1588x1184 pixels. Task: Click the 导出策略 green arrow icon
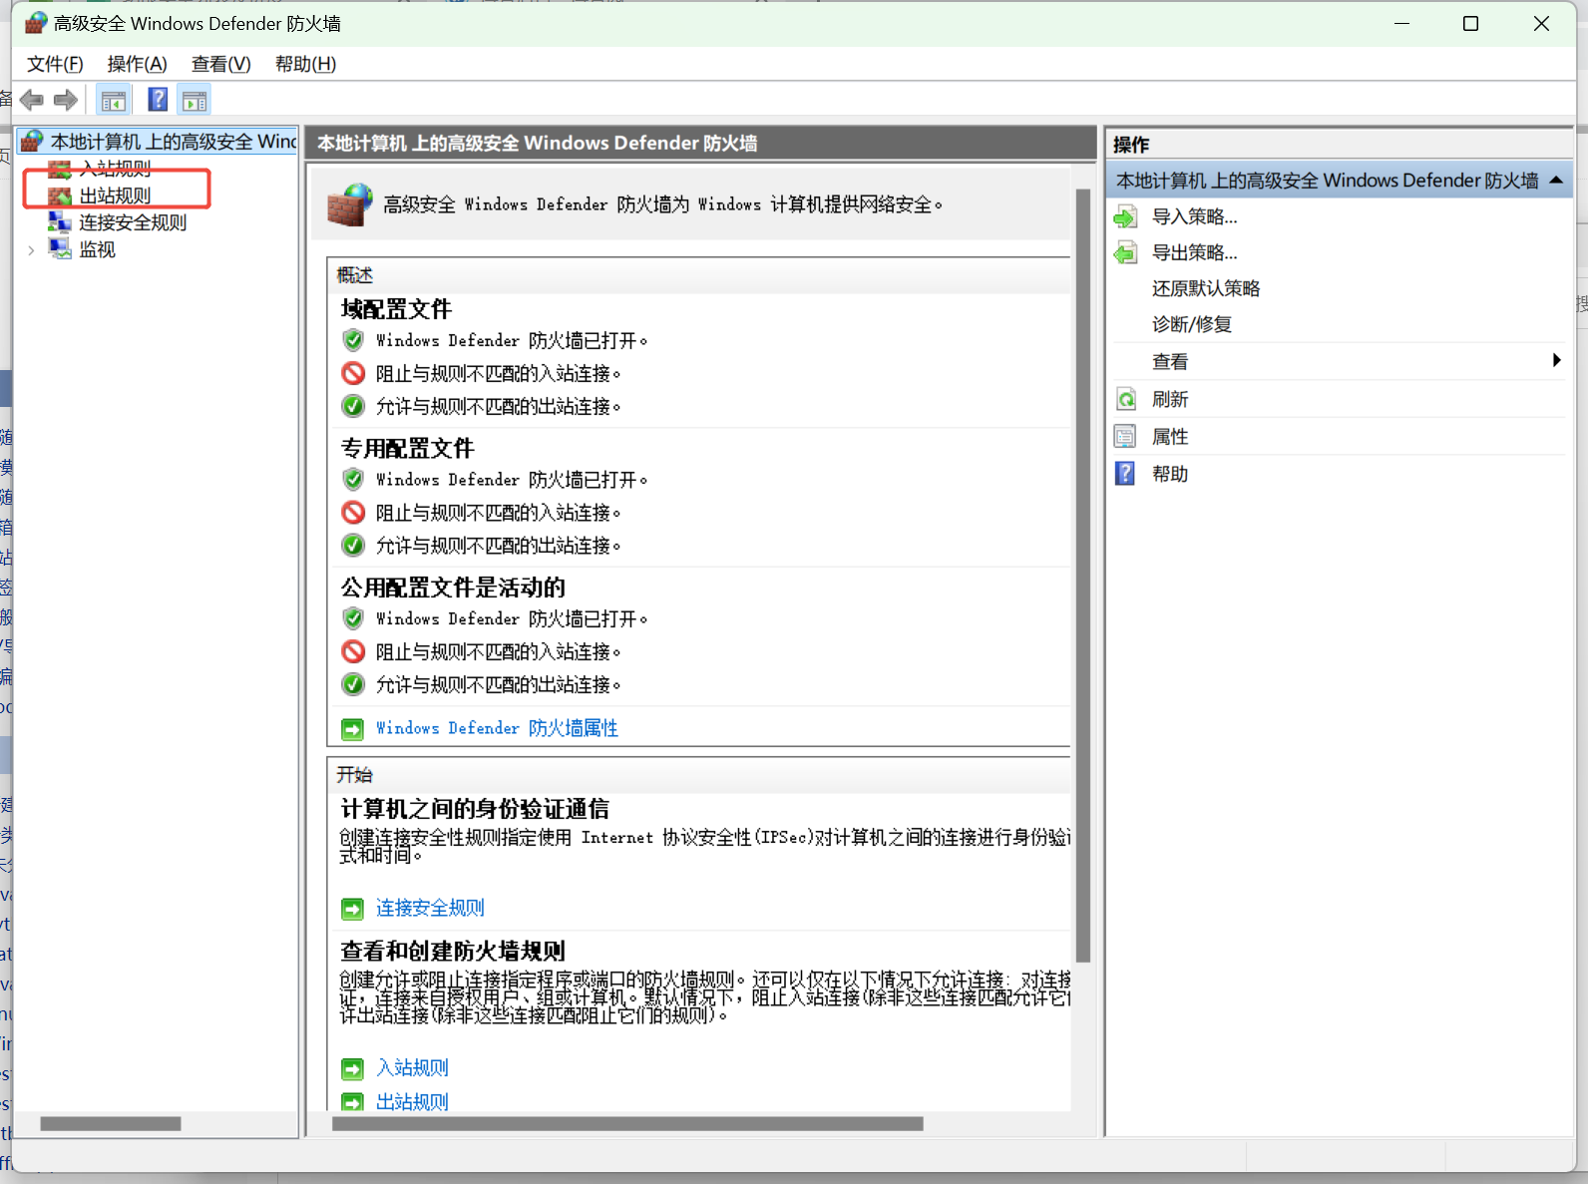(1125, 252)
